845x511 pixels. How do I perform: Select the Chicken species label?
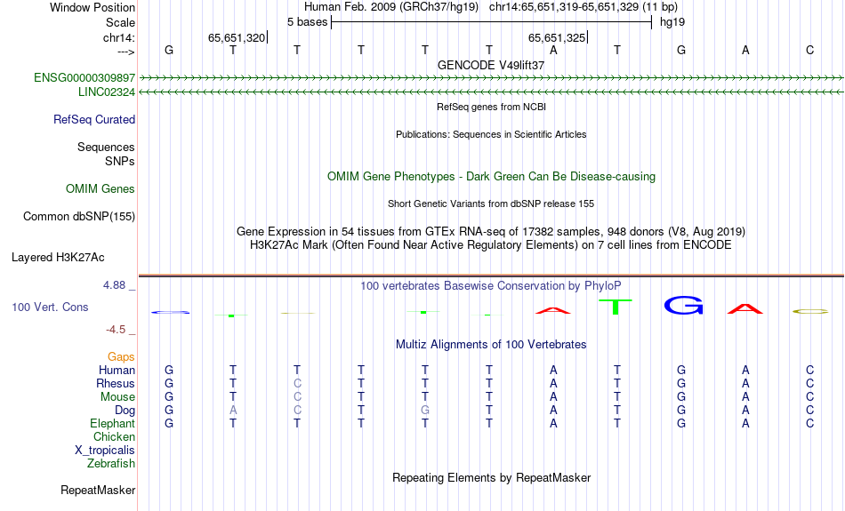click(114, 436)
